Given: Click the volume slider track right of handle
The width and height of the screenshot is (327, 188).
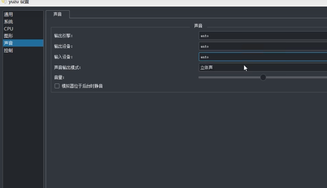Looking at the screenshot, I should [297, 77].
